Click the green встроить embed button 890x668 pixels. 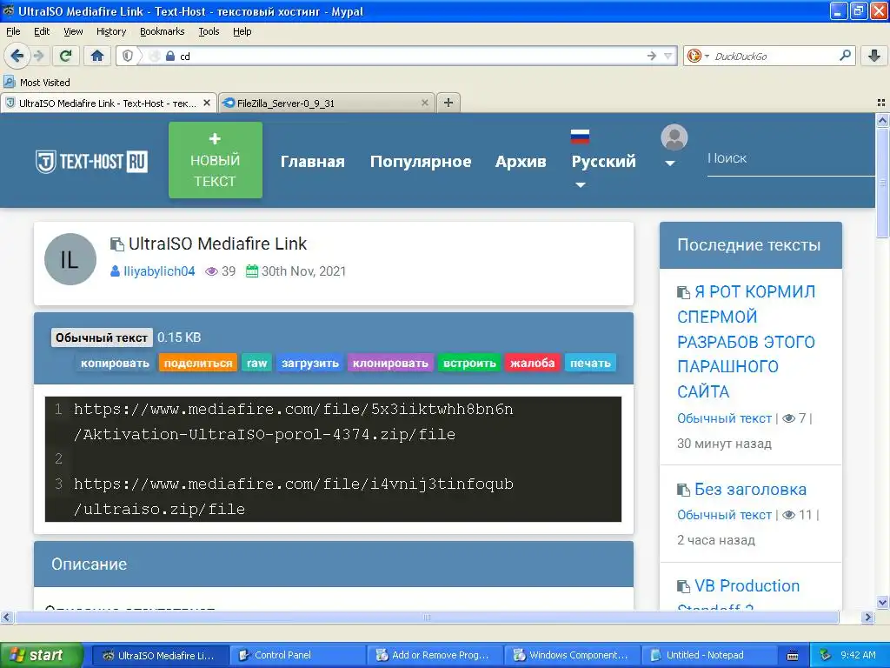[469, 363]
